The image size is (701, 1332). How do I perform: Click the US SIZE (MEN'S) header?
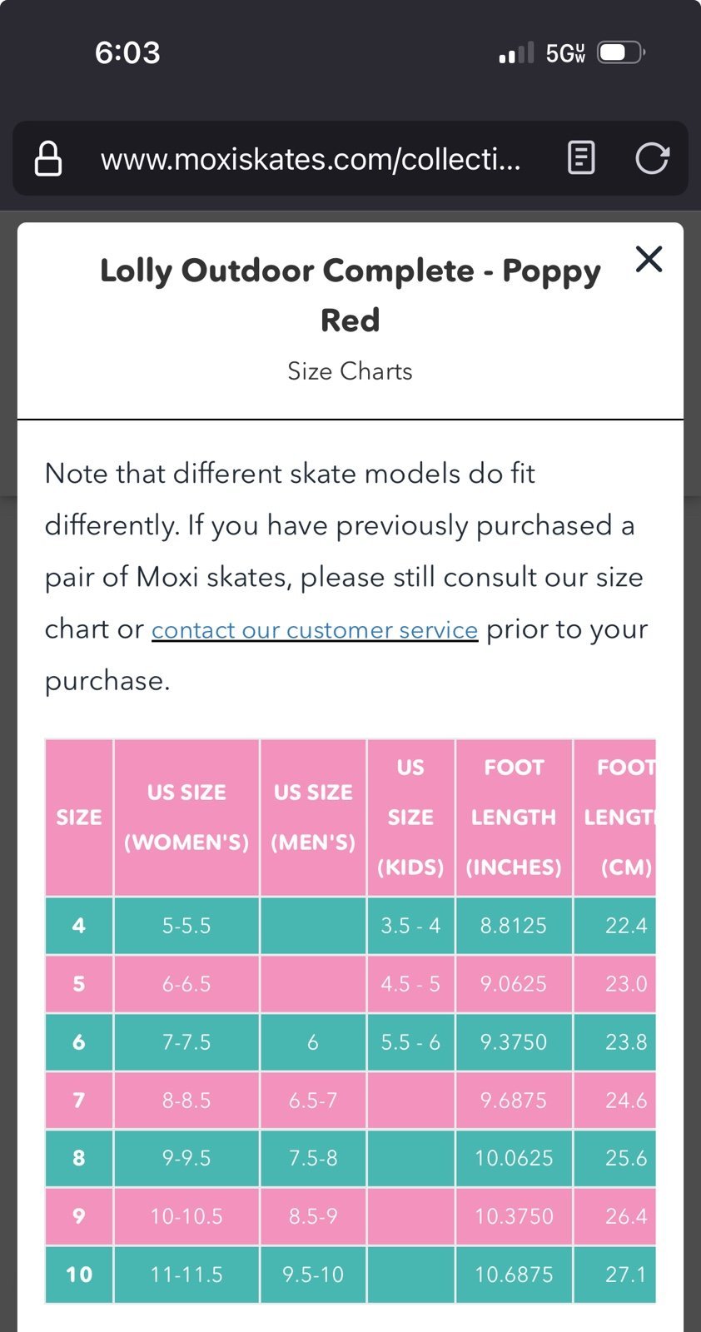click(x=313, y=818)
